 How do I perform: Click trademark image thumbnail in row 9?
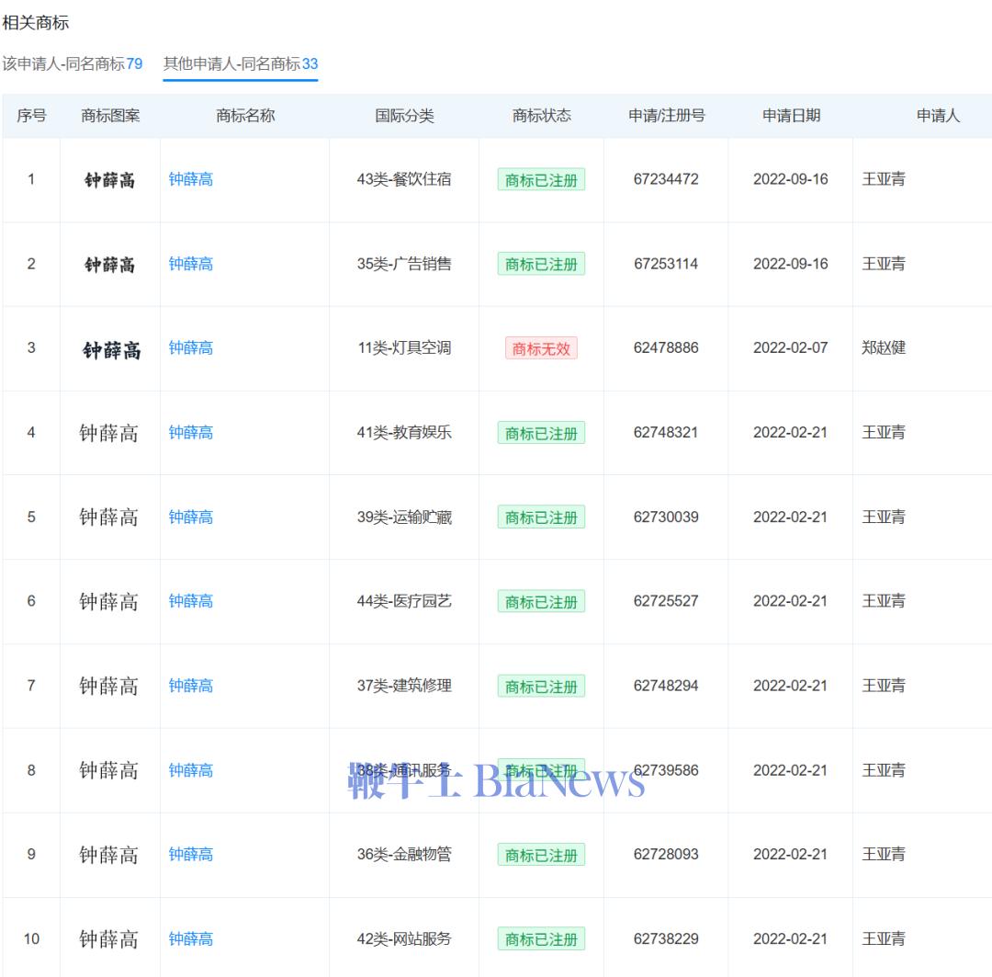(108, 855)
